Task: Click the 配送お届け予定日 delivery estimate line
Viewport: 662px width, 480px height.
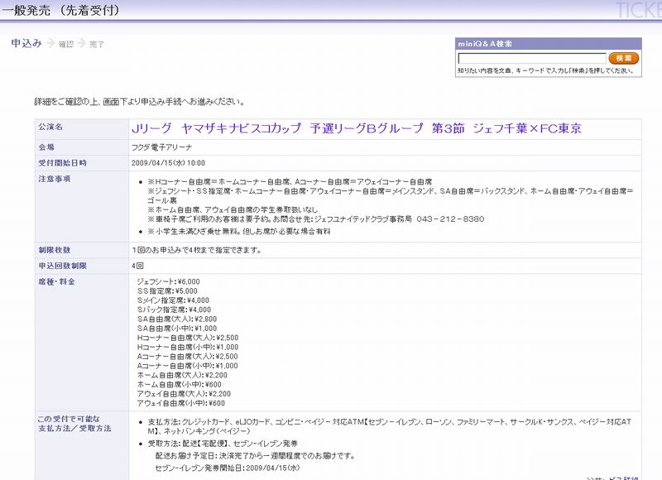Action: (256, 456)
